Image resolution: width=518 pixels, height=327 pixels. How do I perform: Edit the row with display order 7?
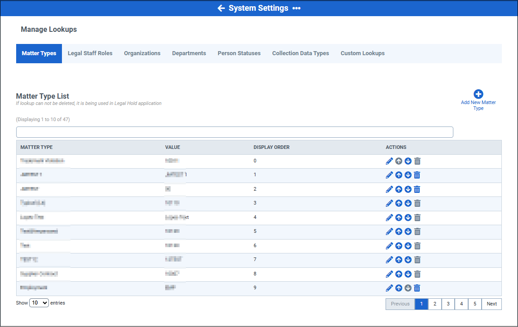point(390,260)
